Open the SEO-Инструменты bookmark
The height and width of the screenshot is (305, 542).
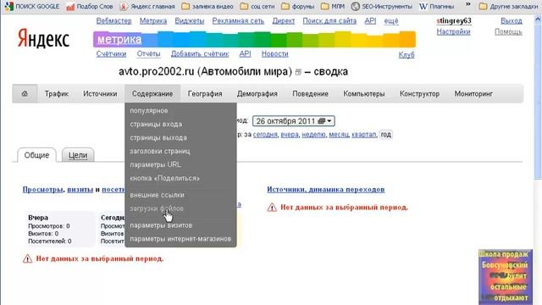click(x=382, y=6)
